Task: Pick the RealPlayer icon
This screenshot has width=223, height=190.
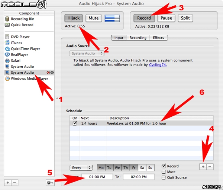Action: (7, 54)
